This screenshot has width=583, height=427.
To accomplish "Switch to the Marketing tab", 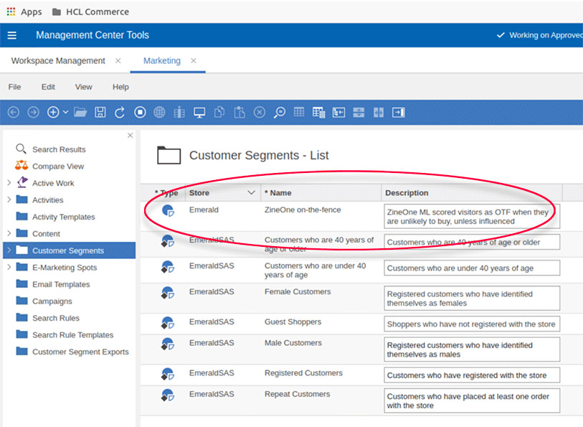I will click(x=162, y=60).
